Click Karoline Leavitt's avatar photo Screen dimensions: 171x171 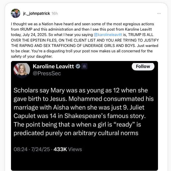click(22, 70)
